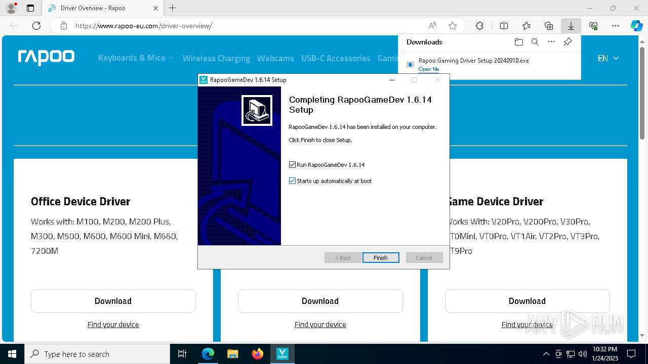
Task: Open File Explorer from the taskbar
Action: click(x=232, y=354)
